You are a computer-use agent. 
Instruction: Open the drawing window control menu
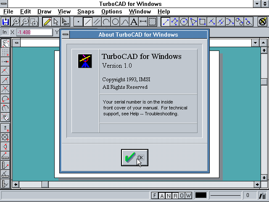coord(16,43)
